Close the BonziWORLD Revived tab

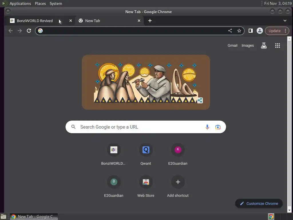pyautogui.click(x=71, y=21)
